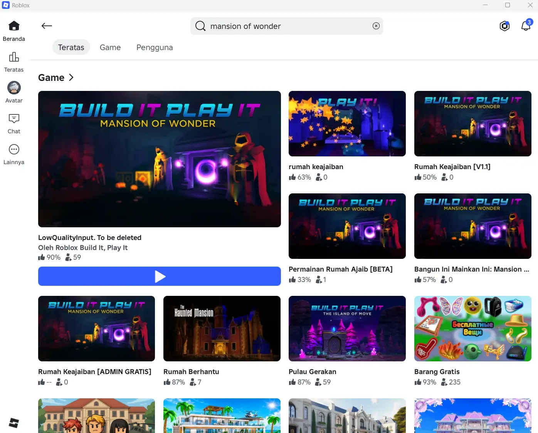
Task: Open the large Build It Play It thumbnail
Action: click(160, 159)
